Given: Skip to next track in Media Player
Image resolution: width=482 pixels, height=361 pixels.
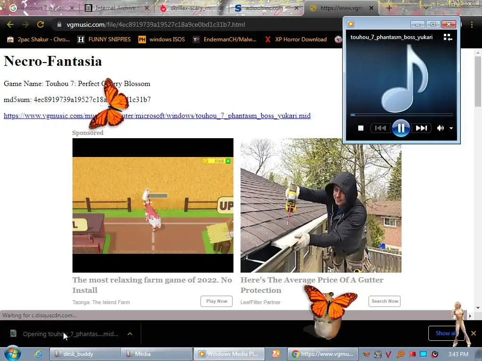Looking at the screenshot, I should pyautogui.click(x=421, y=128).
